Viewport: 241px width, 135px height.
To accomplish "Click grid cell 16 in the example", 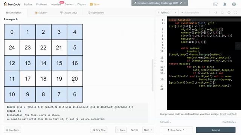I will (x=75, y=63).
